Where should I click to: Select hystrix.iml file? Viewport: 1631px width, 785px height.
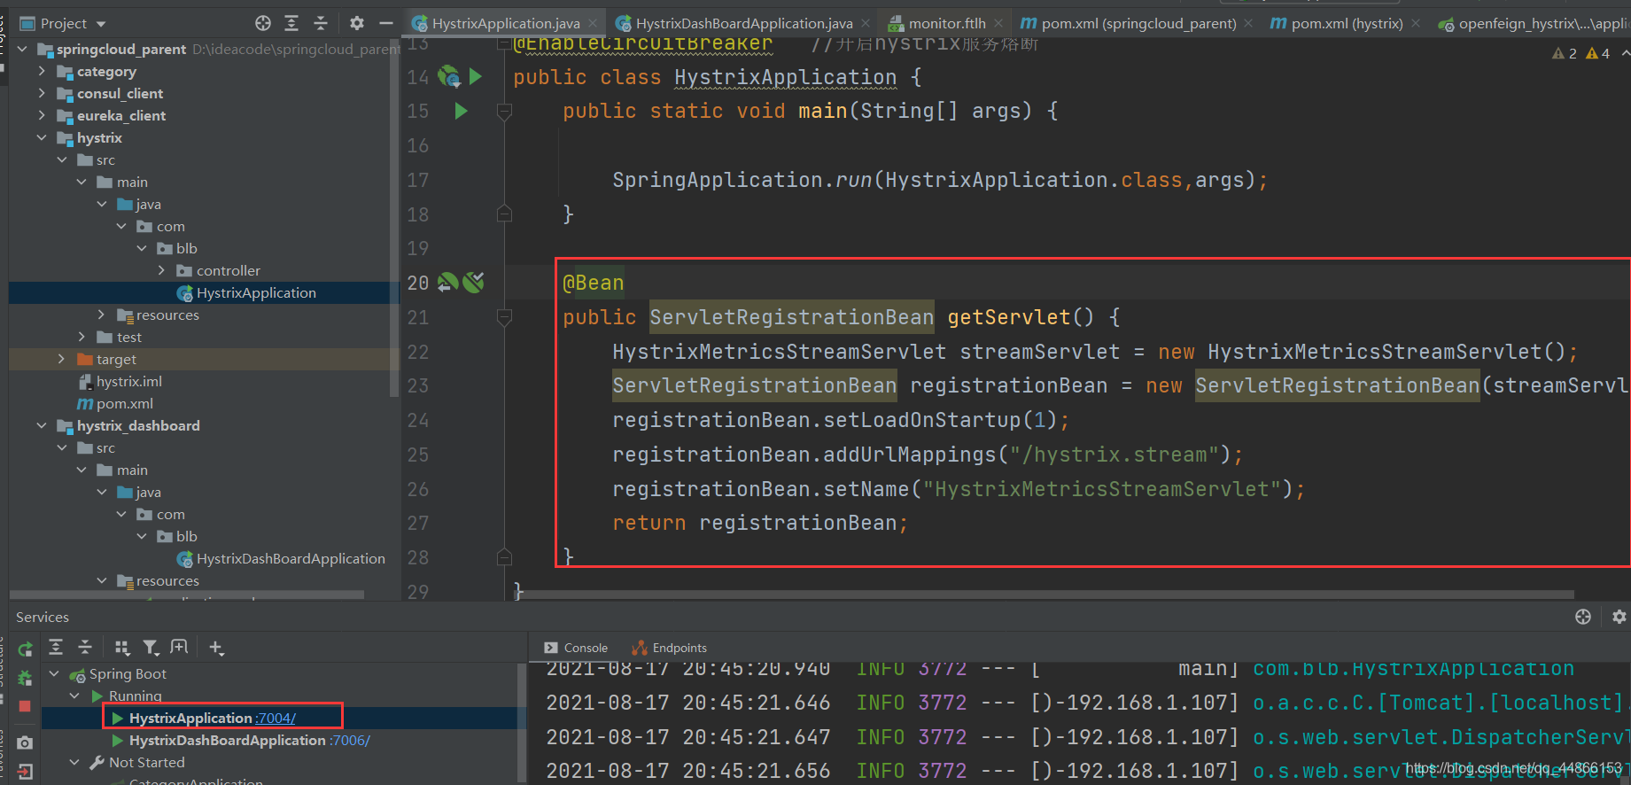(129, 381)
